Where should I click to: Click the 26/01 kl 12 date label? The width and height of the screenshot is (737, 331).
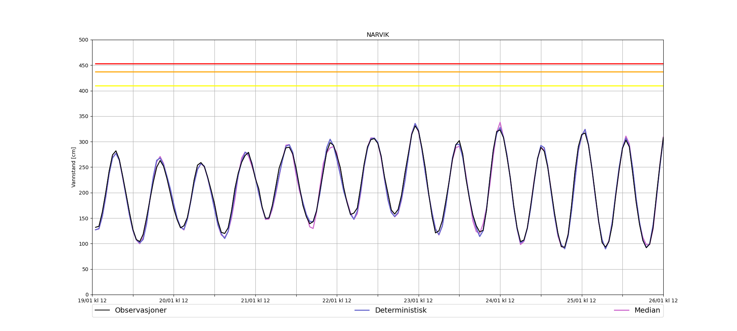663,301
